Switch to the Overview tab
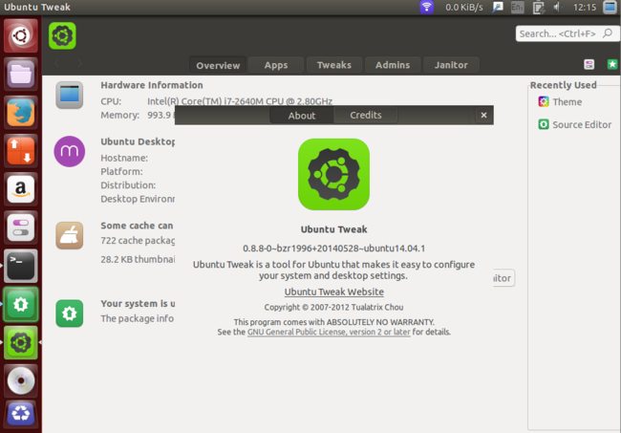621x433 pixels. click(218, 65)
